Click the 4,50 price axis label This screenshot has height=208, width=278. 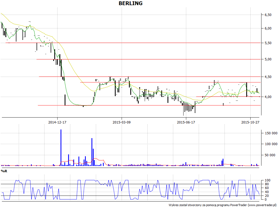[268, 77]
